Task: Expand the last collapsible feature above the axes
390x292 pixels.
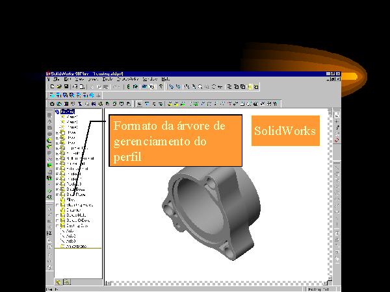Action: 58,225
